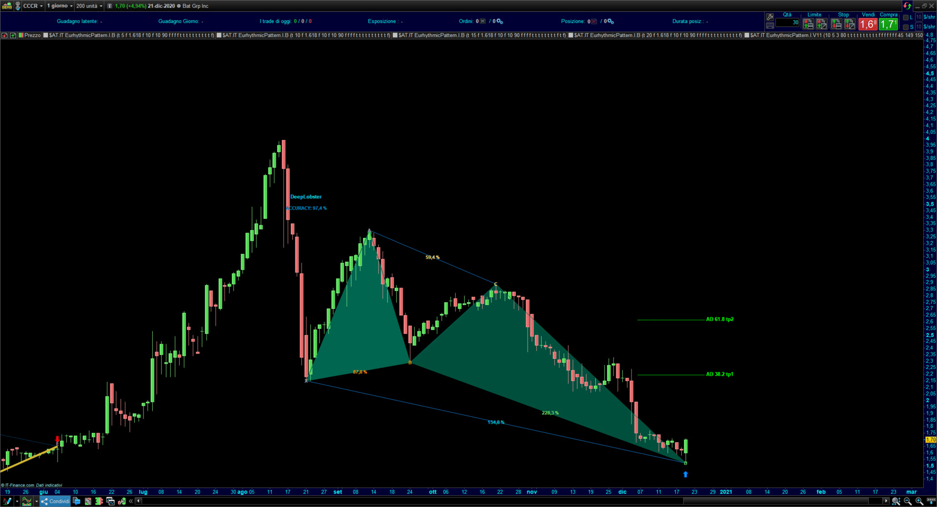Click the yellow 1,70 current price label

(931, 440)
